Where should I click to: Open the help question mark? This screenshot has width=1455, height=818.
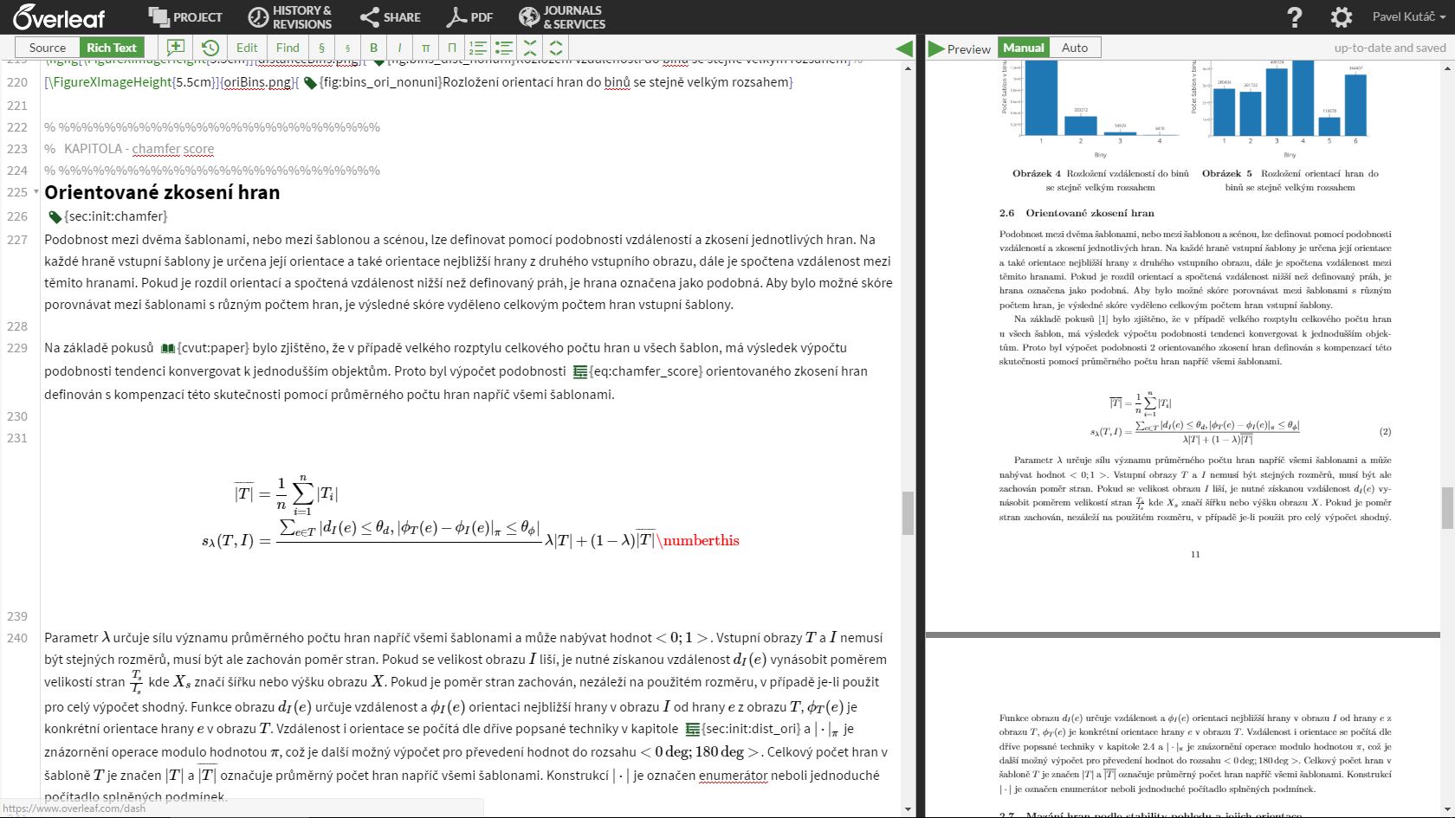(1295, 16)
